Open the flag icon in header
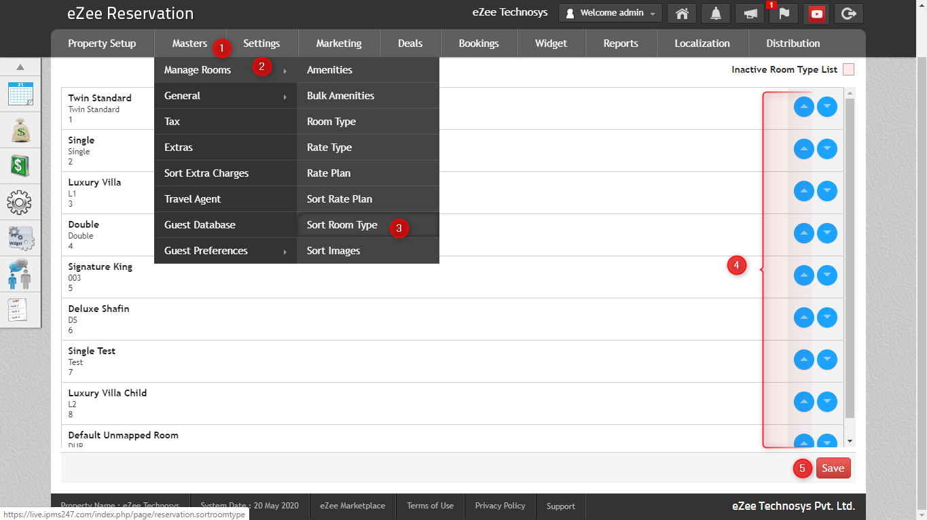The height and width of the screenshot is (520, 927). coord(784,14)
